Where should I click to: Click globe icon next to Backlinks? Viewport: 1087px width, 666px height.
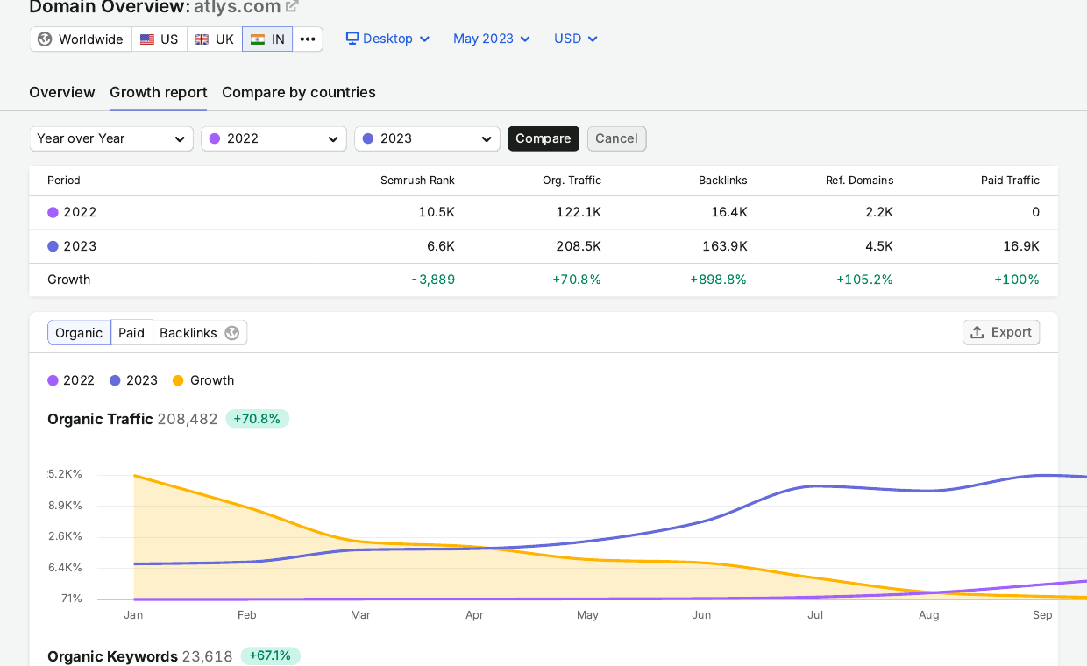pyautogui.click(x=232, y=333)
